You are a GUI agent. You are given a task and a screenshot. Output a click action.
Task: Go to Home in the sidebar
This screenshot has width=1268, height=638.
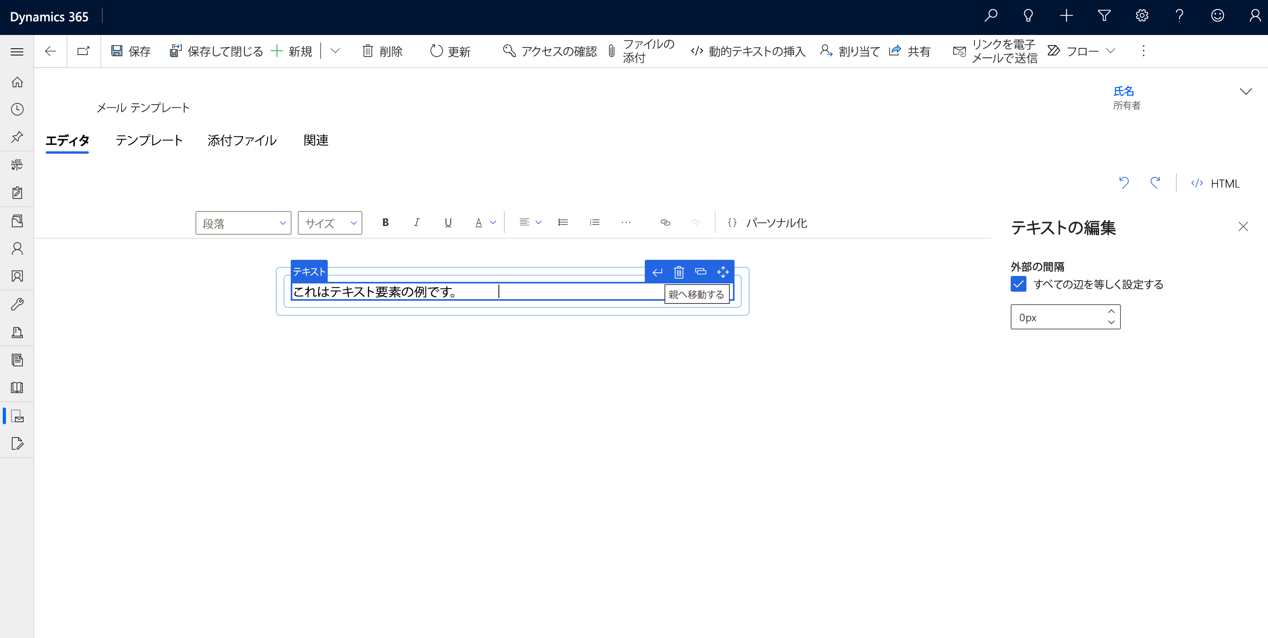(17, 82)
